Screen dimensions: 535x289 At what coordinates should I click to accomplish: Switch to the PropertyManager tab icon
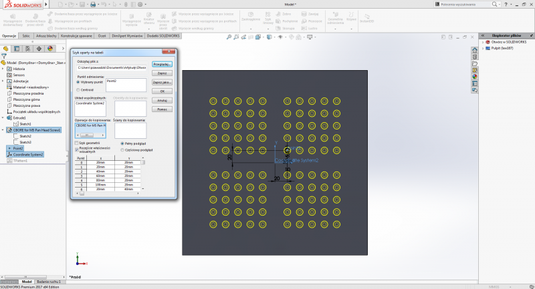(x=17, y=48)
